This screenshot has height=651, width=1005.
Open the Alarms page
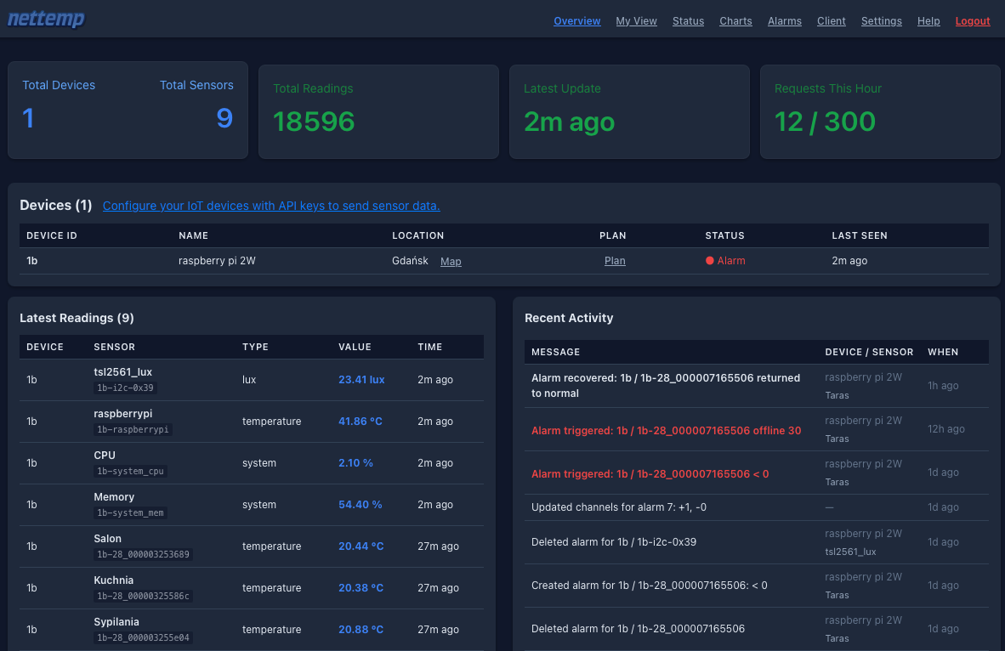coord(784,20)
